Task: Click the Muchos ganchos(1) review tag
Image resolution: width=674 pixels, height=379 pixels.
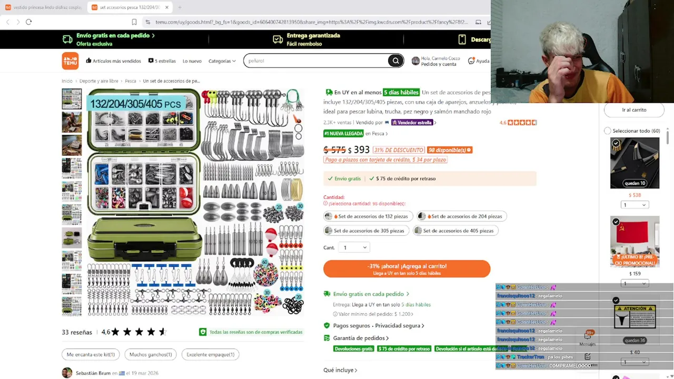Action: tap(151, 354)
